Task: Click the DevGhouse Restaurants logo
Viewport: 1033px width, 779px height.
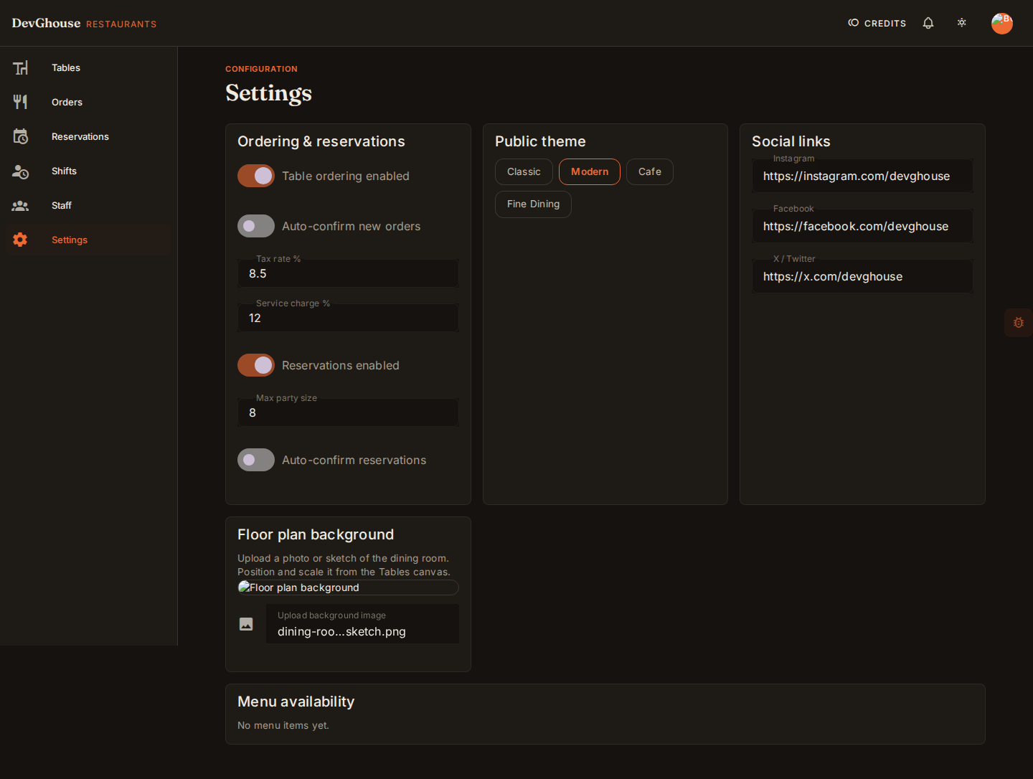Action: [x=84, y=24]
